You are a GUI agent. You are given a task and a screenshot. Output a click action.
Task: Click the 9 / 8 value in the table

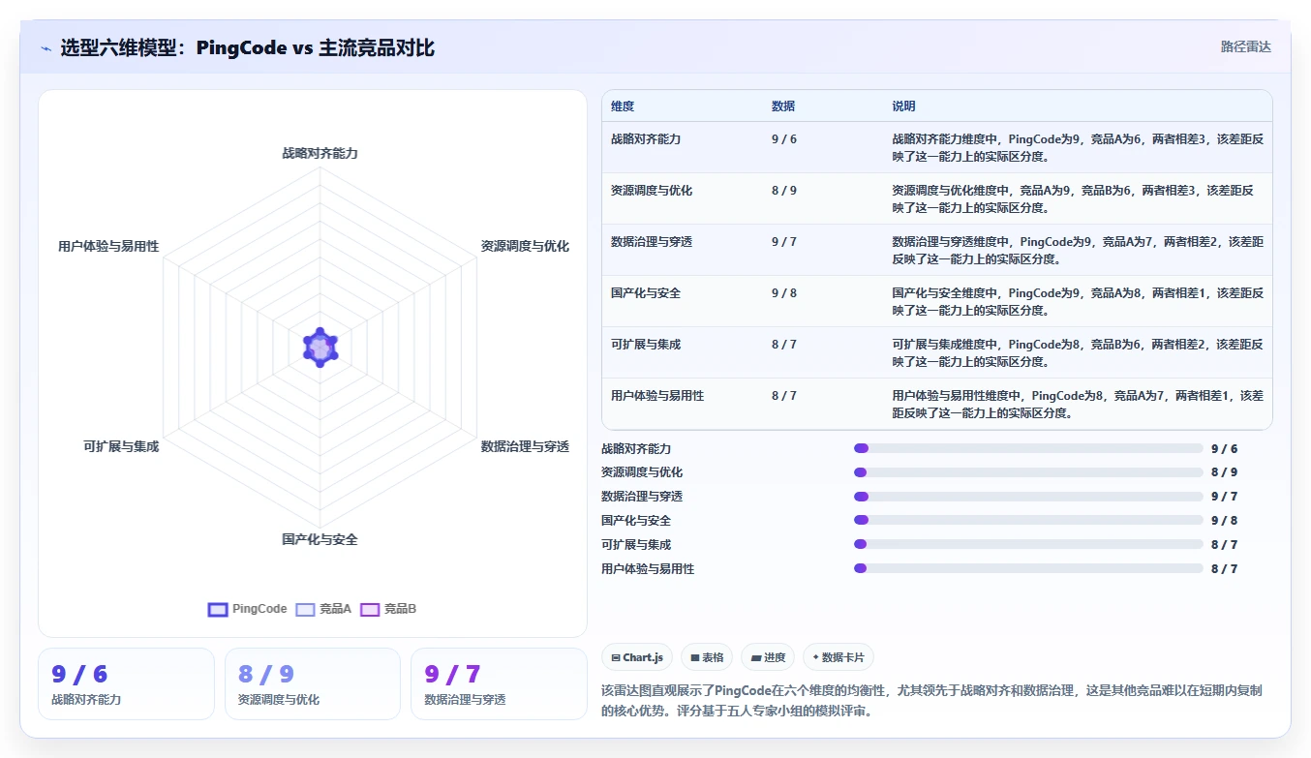point(784,293)
